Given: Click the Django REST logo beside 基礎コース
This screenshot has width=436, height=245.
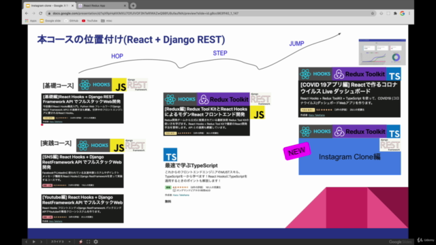Looking at the screenshot, I should click(x=138, y=84).
